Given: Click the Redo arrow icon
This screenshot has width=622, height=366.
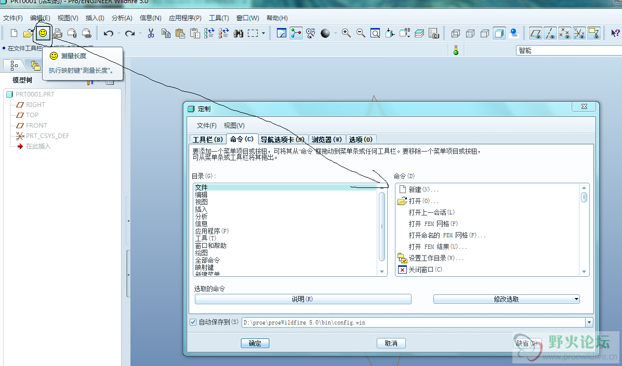Looking at the screenshot, I should (130, 33).
